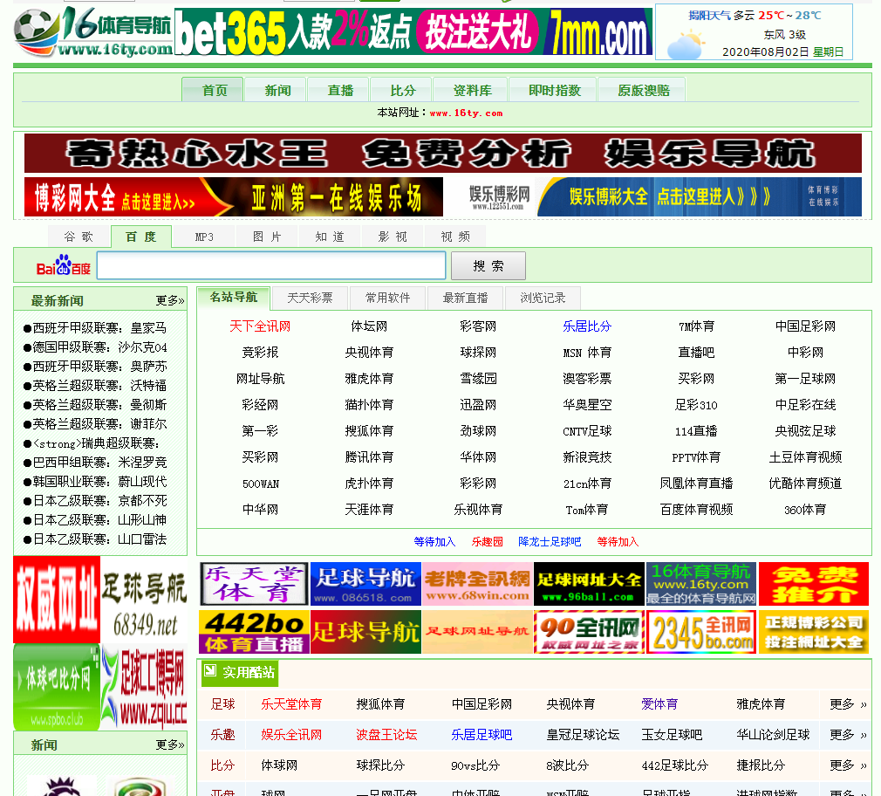Open the 老牌全讯网 68win.com tile
Screen dimensions: 881x796
tap(477, 584)
